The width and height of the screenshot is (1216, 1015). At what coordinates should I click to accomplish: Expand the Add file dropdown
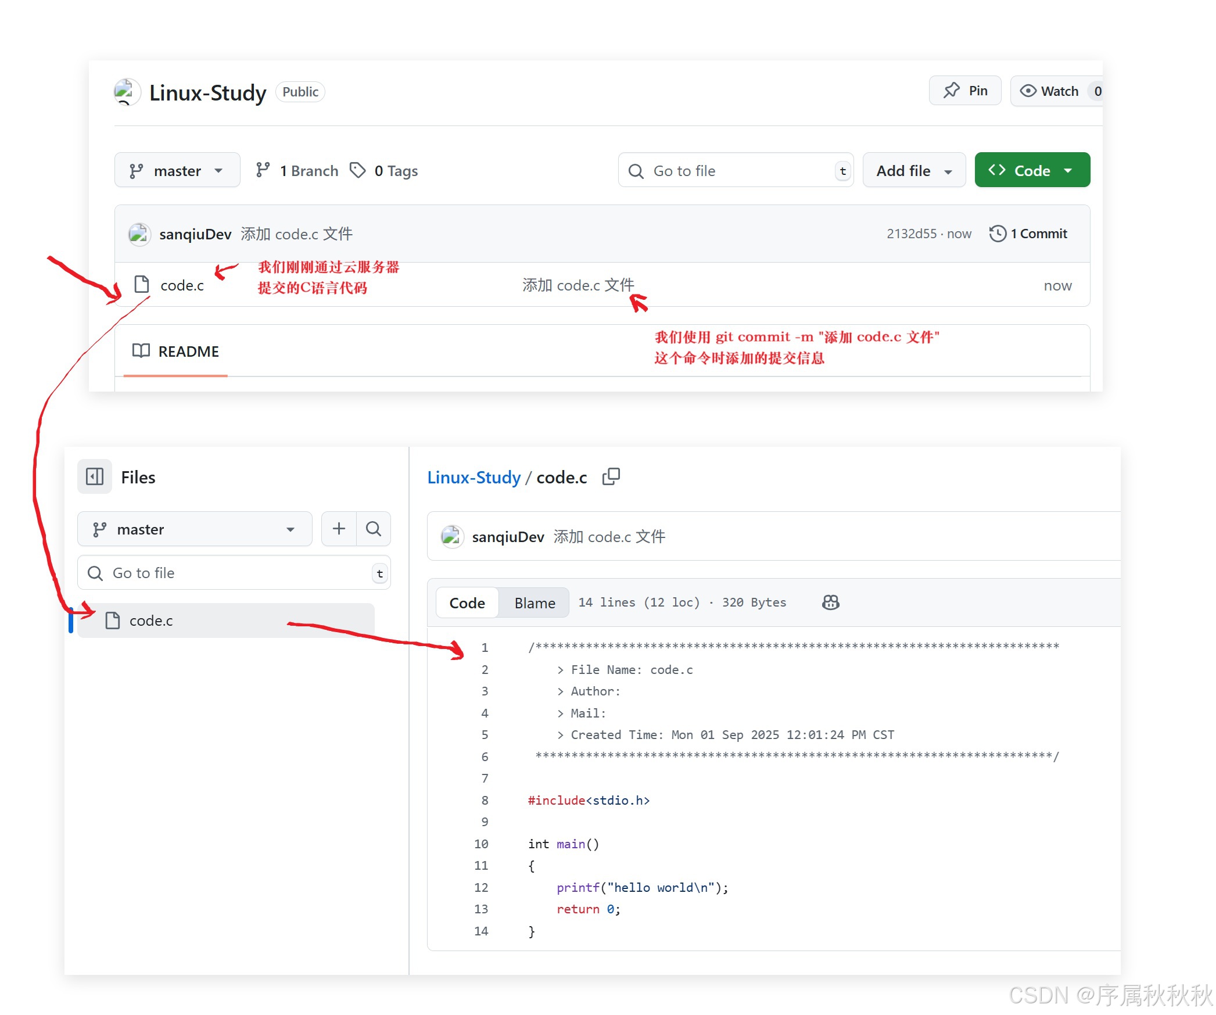(x=913, y=171)
